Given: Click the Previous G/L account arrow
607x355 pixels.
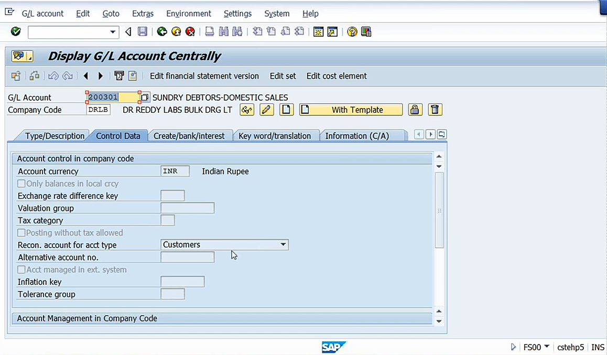Looking at the screenshot, I should click(86, 76).
